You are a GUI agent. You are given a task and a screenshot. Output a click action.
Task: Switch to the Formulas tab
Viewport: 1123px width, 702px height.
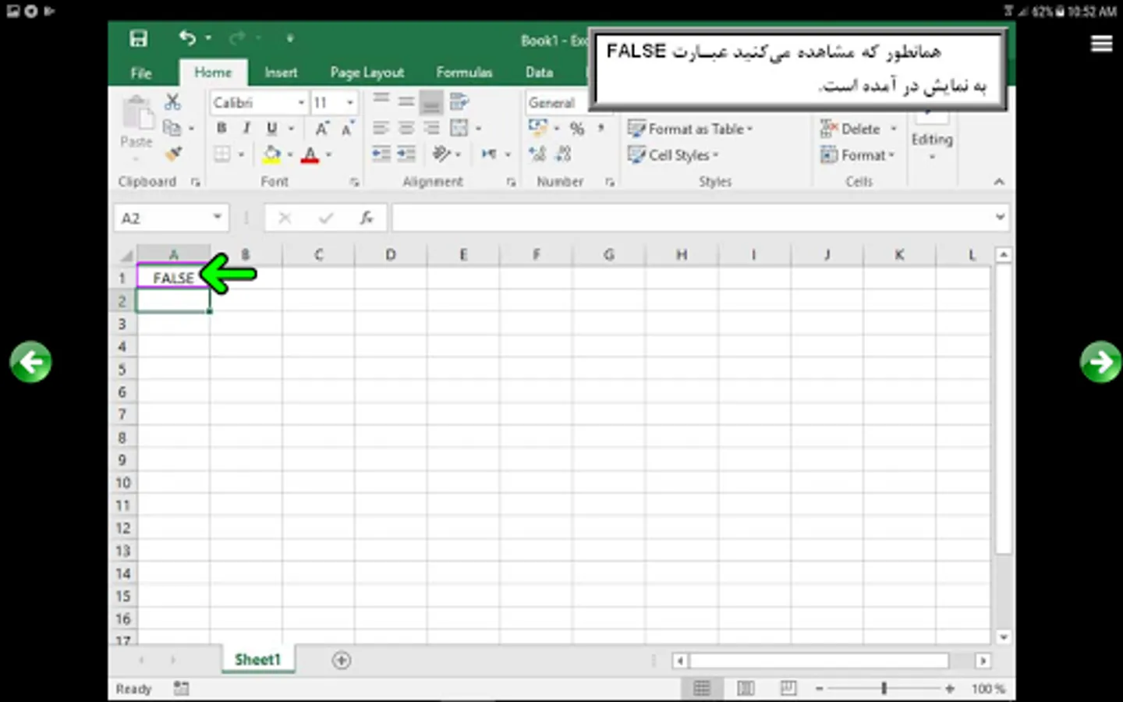[464, 73]
